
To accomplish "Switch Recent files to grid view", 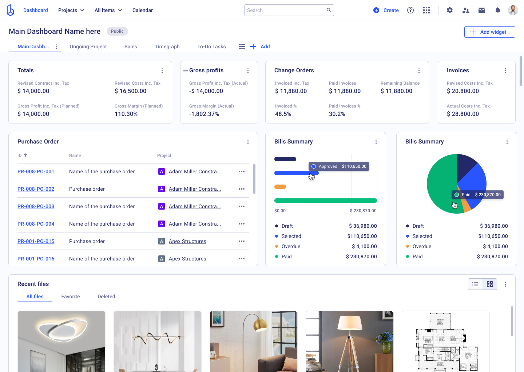I will pos(490,284).
